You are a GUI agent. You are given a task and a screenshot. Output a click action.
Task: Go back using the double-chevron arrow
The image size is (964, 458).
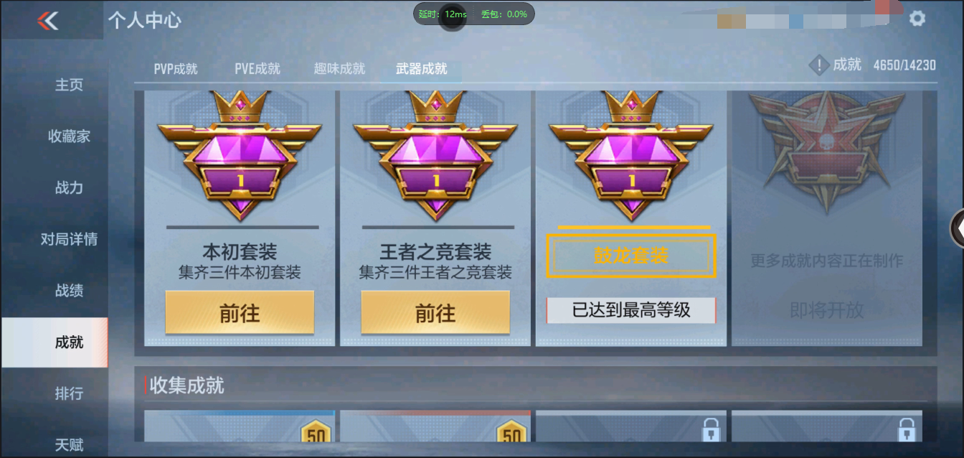click(x=48, y=21)
